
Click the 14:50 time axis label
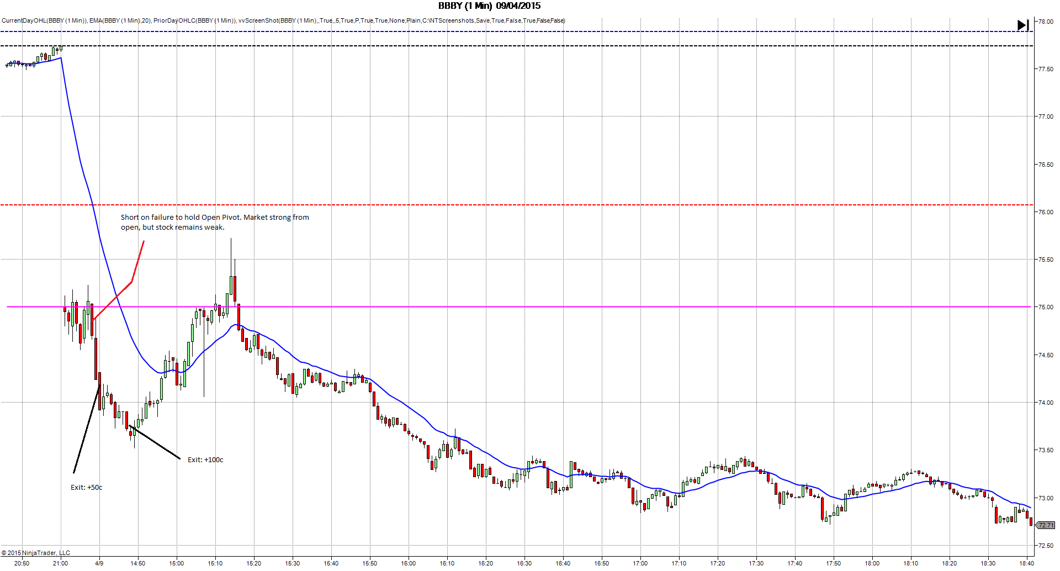coord(138,563)
